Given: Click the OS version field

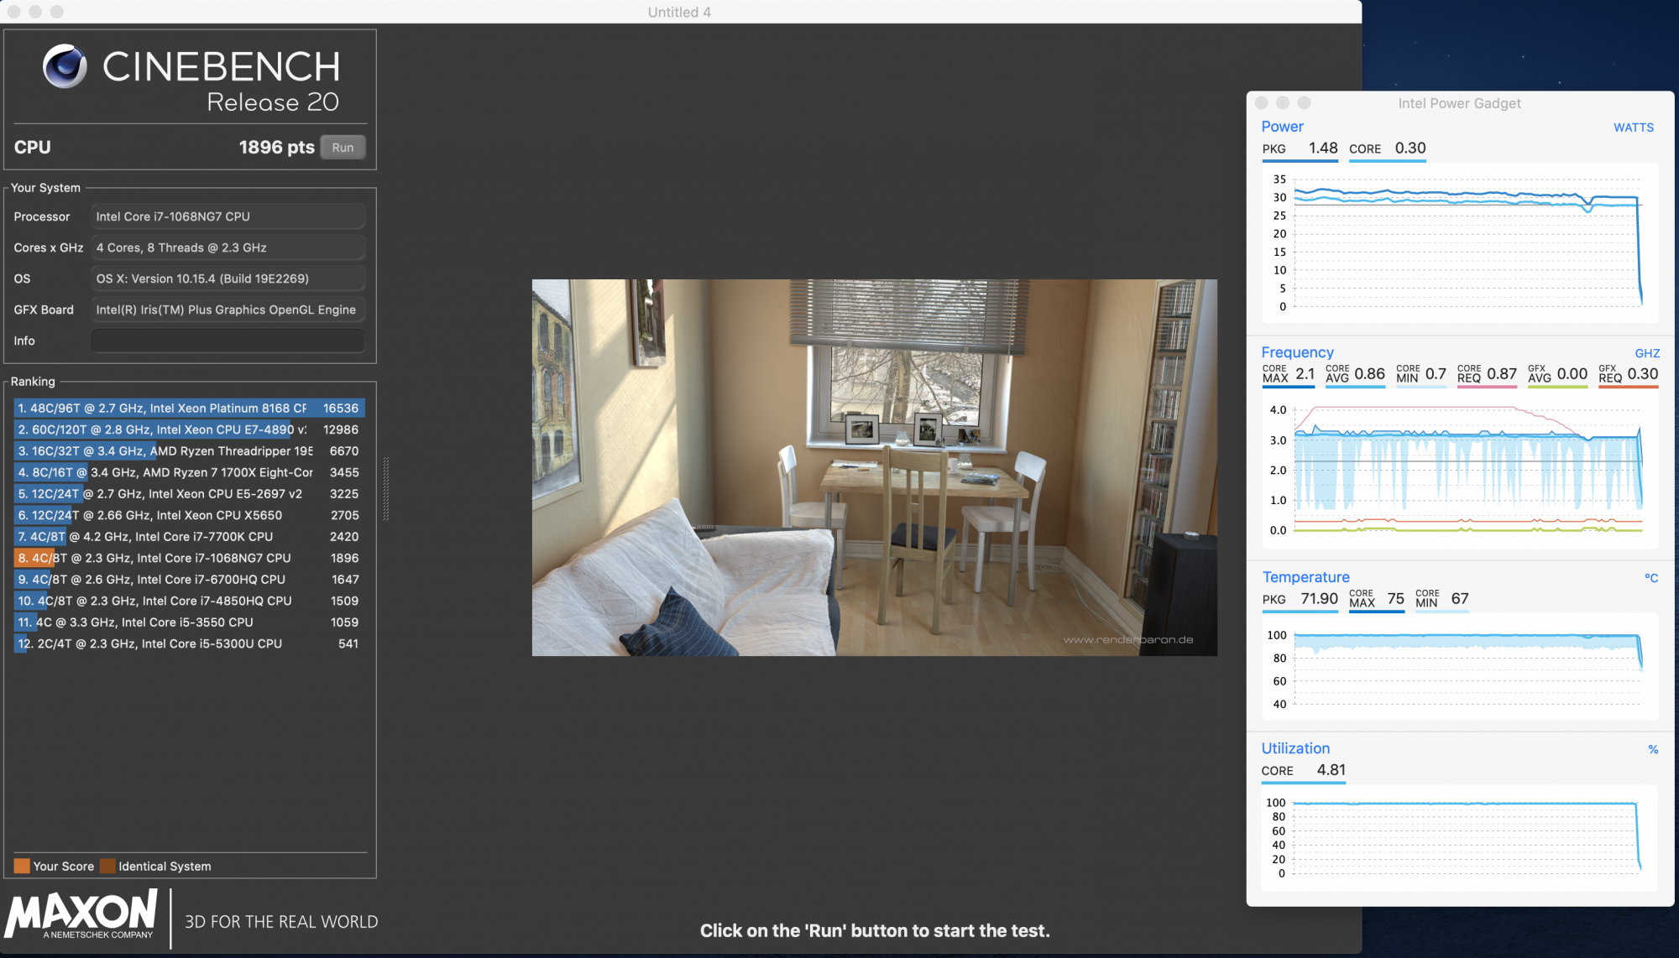Looking at the screenshot, I should click(228, 279).
